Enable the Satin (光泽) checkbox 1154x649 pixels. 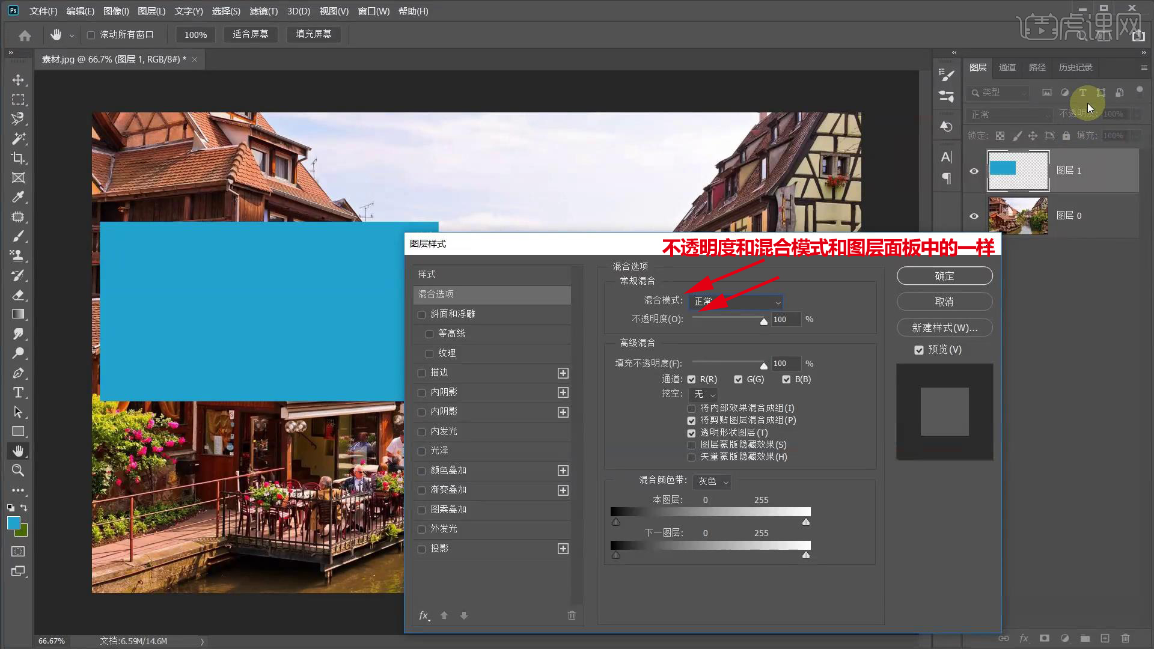421,451
